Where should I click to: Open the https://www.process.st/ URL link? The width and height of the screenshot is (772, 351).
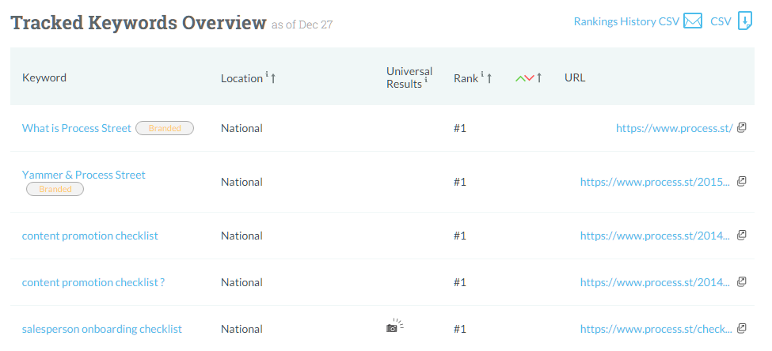(674, 128)
